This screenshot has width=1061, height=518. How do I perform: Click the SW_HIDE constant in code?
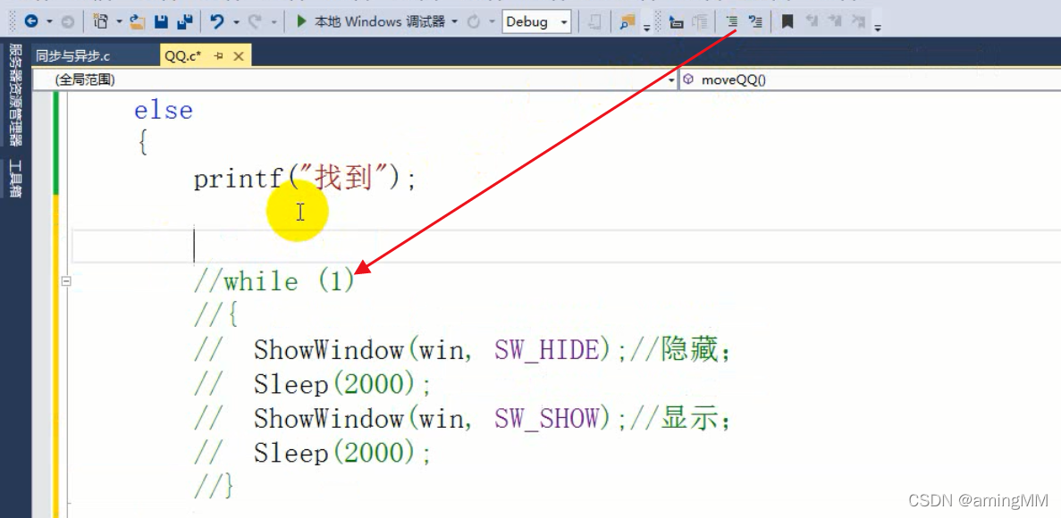point(547,350)
